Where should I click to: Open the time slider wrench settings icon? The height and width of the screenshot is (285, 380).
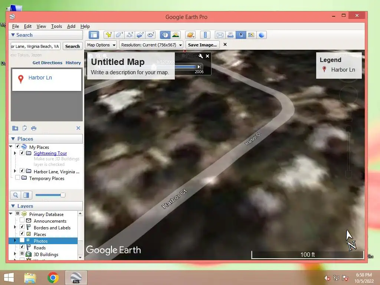tap(201, 56)
